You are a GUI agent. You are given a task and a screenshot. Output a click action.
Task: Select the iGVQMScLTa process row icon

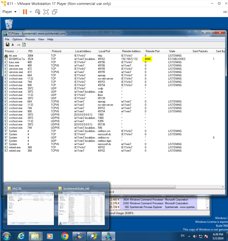point(6,59)
